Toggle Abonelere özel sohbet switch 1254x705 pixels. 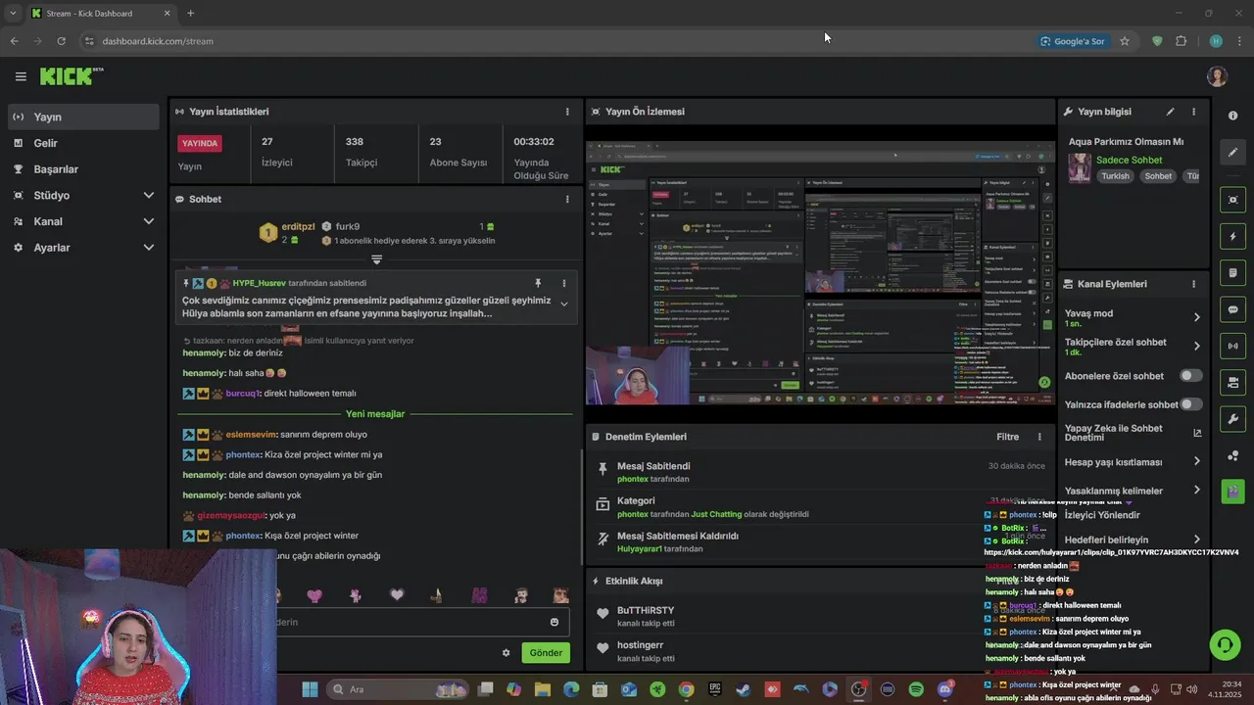tap(1191, 376)
